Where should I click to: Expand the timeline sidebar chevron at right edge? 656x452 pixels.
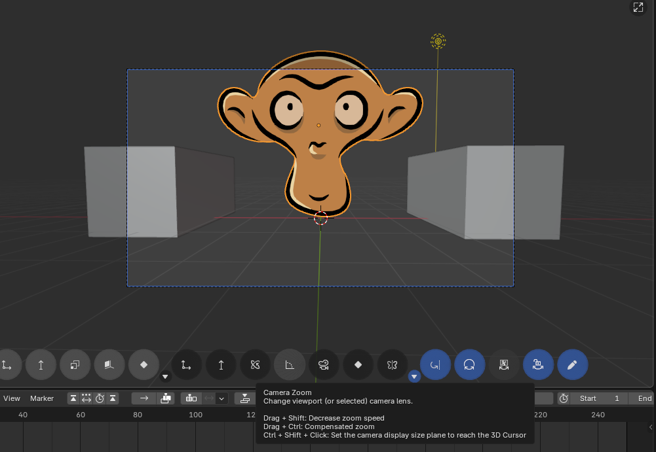(x=651, y=427)
